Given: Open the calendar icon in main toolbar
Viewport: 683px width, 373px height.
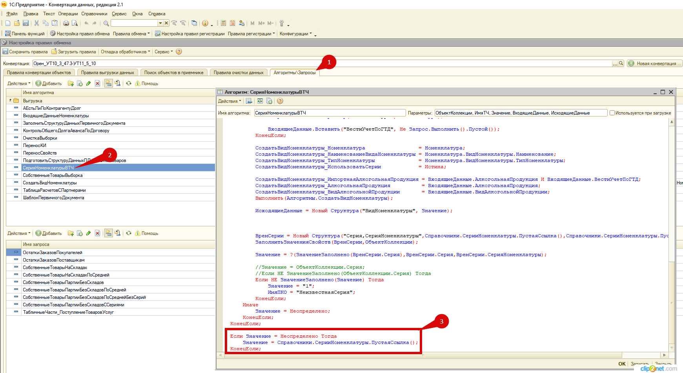Looking at the screenshot, I should (233, 23).
